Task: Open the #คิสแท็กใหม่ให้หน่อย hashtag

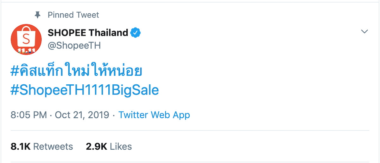Action: pyautogui.click(x=76, y=72)
